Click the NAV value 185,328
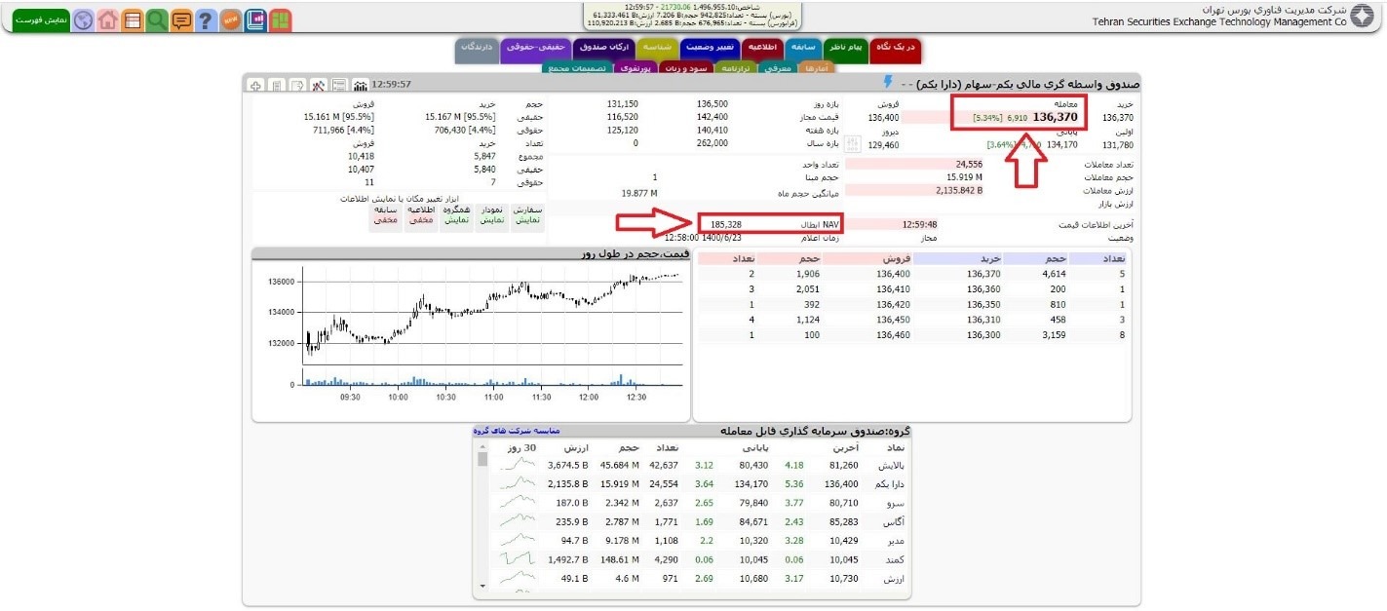 pos(726,224)
